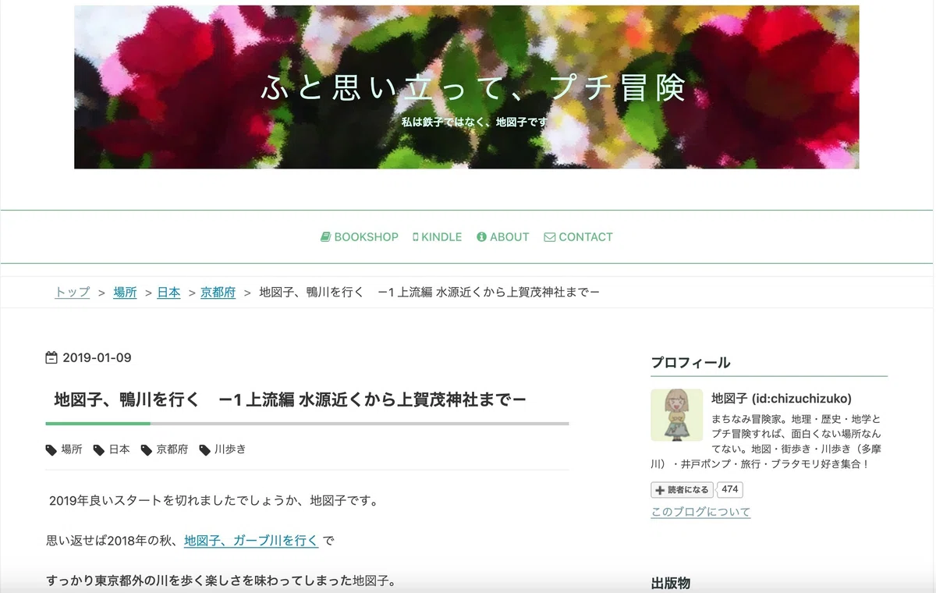Viewport: 936px width, 593px height.
Task: Click the header banner flower image
Action: click(466, 87)
